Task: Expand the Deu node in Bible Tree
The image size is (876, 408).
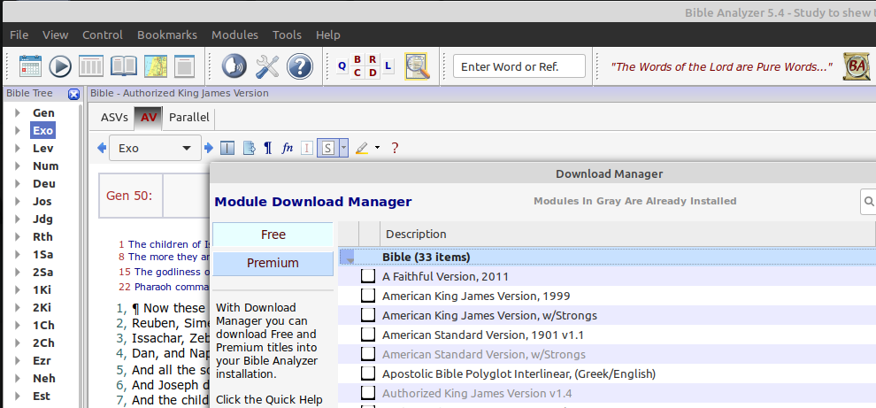Action: (x=18, y=184)
